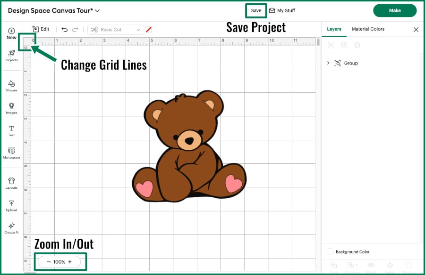Open My Stuff
The height and width of the screenshot is (275, 425).
pyautogui.click(x=282, y=10)
